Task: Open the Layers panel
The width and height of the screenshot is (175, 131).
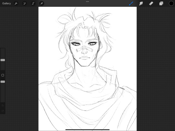Action: (x=161, y=4)
